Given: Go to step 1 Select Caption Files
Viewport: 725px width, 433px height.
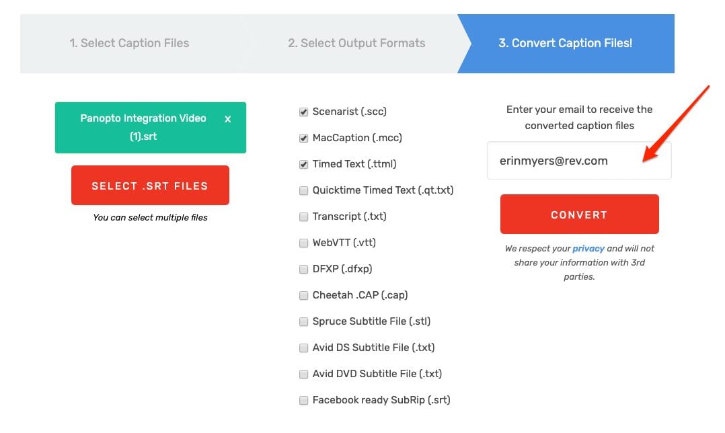Looking at the screenshot, I should pos(129,43).
